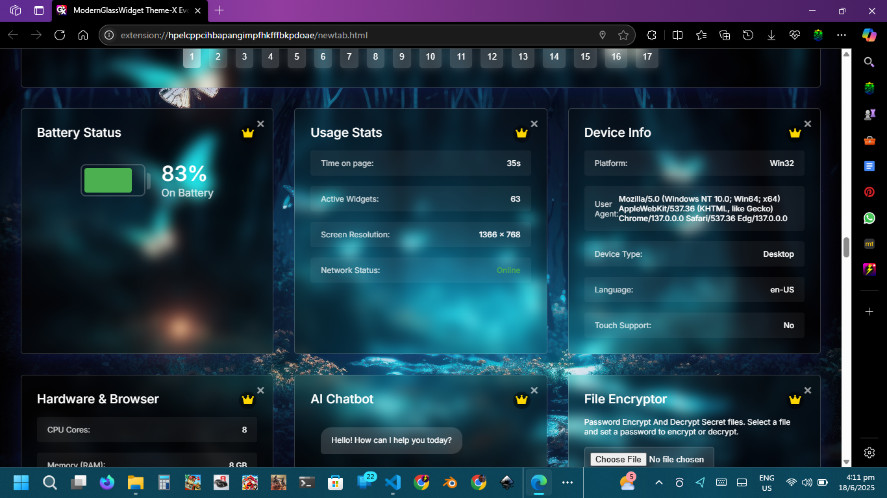Toggle favorite star in the address bar
Screen dimensions: 887x498
623,35
